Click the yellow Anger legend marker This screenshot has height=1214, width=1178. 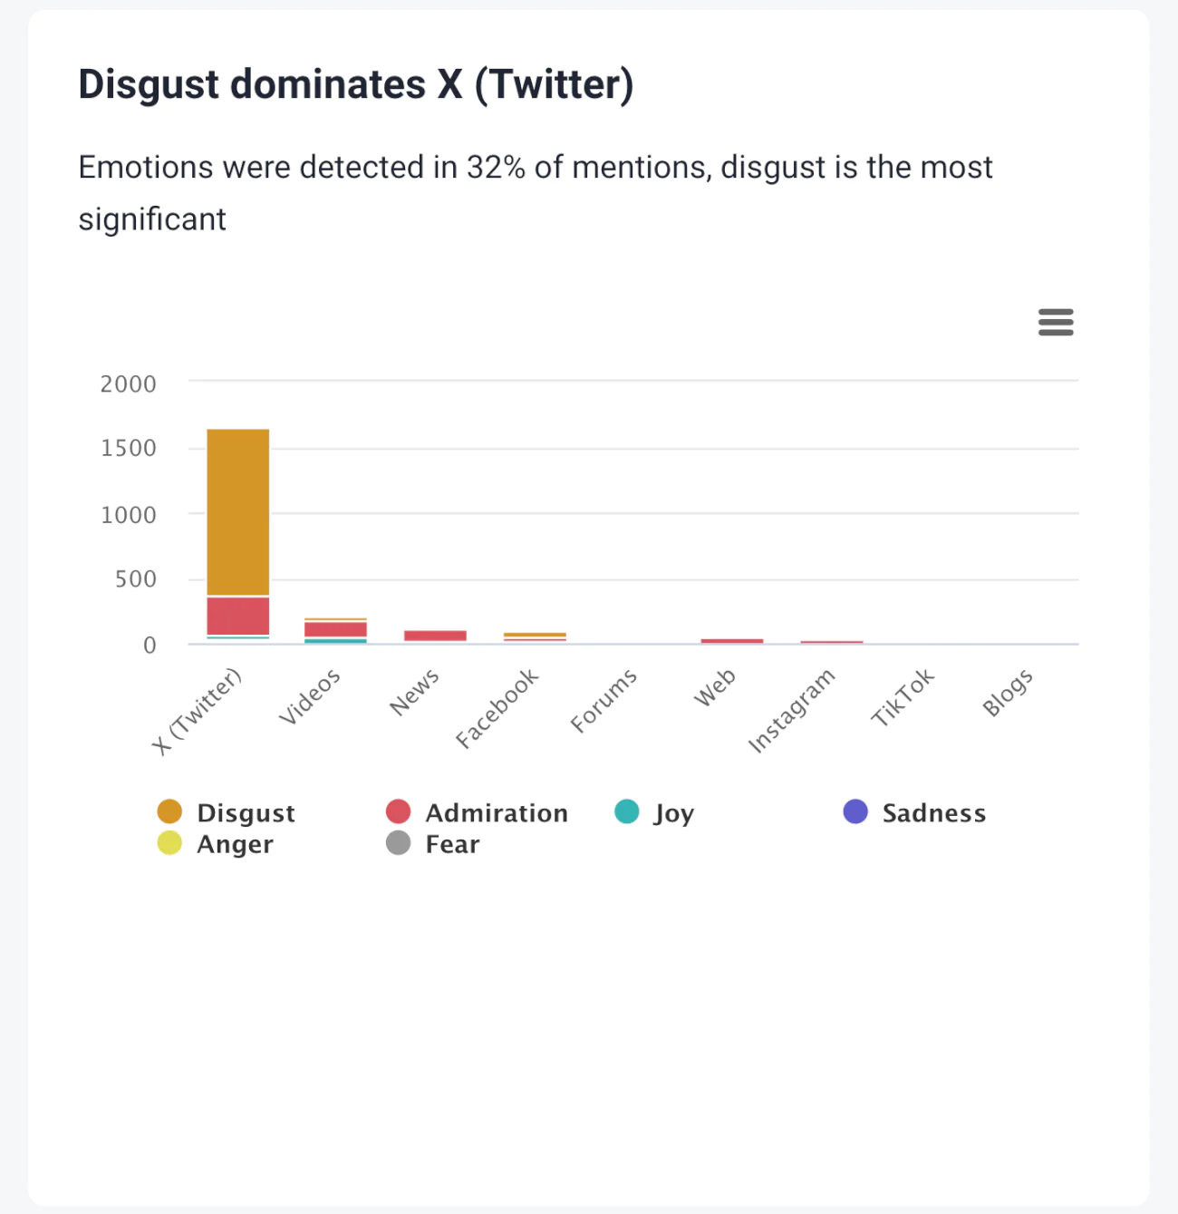pyautogui.click(x=171, y=843)
